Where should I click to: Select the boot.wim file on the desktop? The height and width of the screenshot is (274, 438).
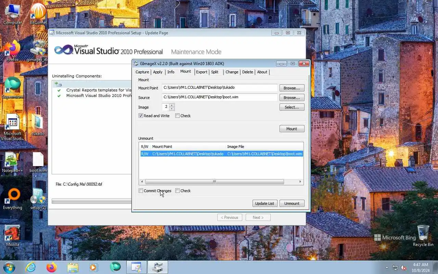[x=38, y=162]
